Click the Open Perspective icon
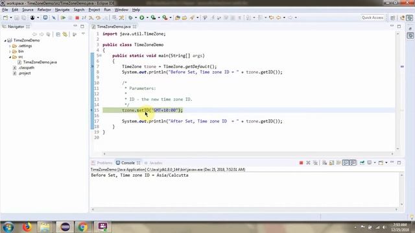 click(x=392, y=17)
